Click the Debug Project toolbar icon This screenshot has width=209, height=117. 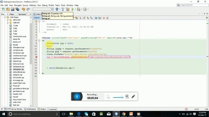click(x=79, y=9)
